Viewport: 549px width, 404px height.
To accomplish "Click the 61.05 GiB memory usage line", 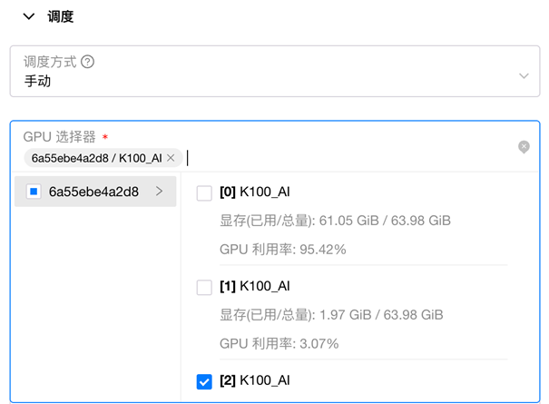I will [335, 221].
